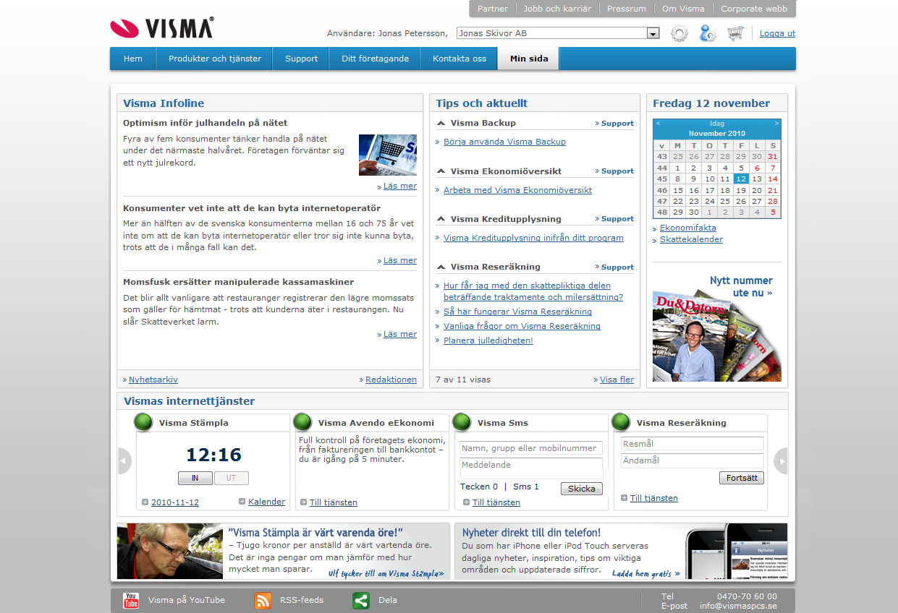Click the Fortsätt button in Reseräkning

coord(742,478)
